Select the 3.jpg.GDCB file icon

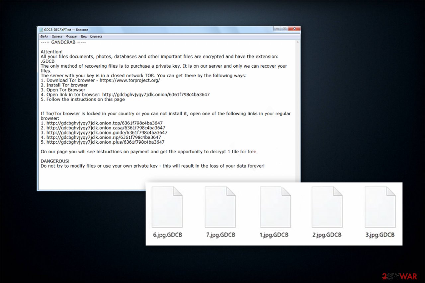click(x=380, y=207)
